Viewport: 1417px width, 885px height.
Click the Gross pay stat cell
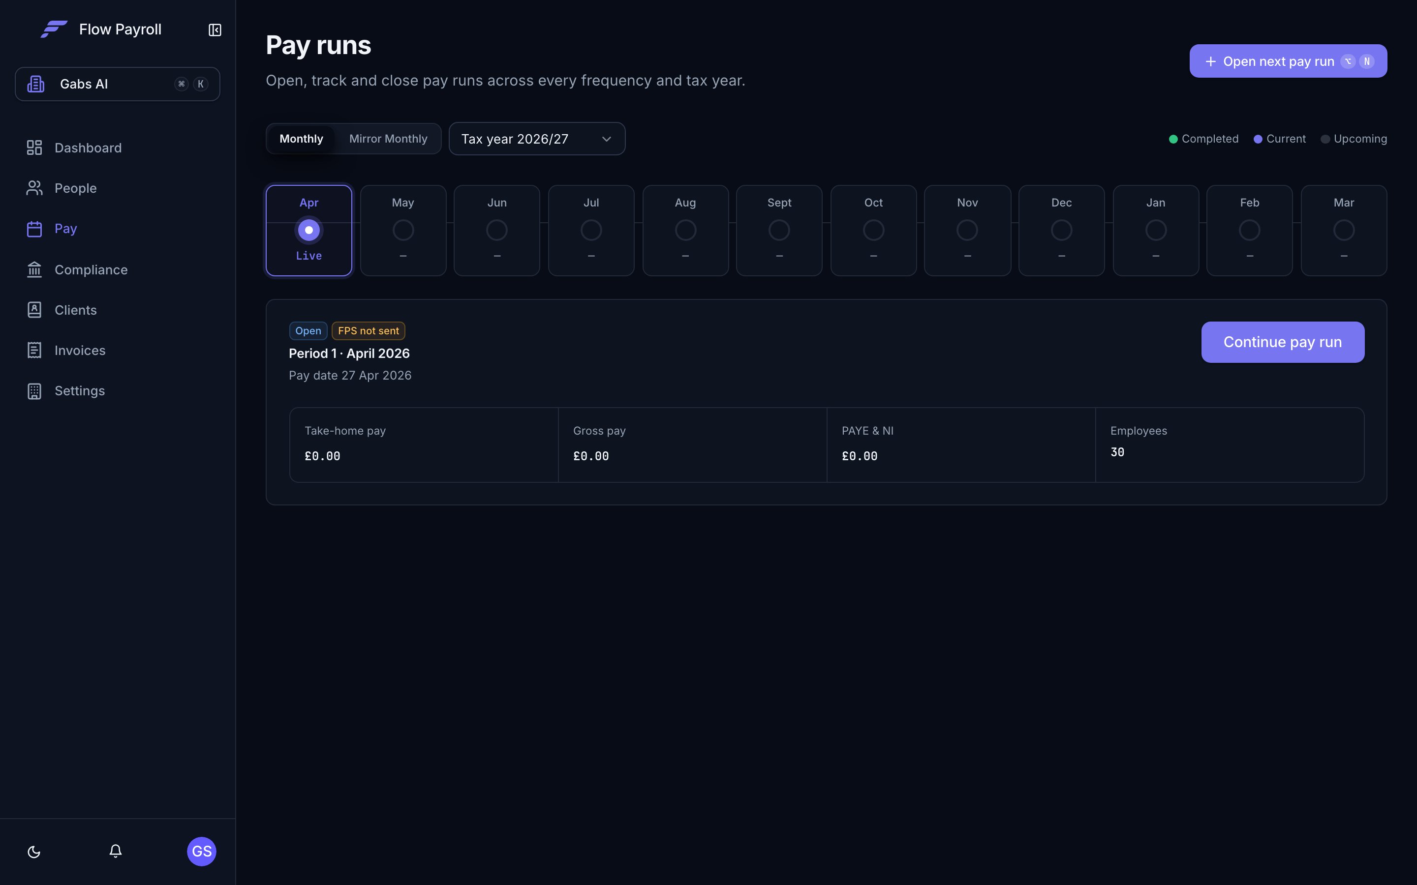point(693,445)
